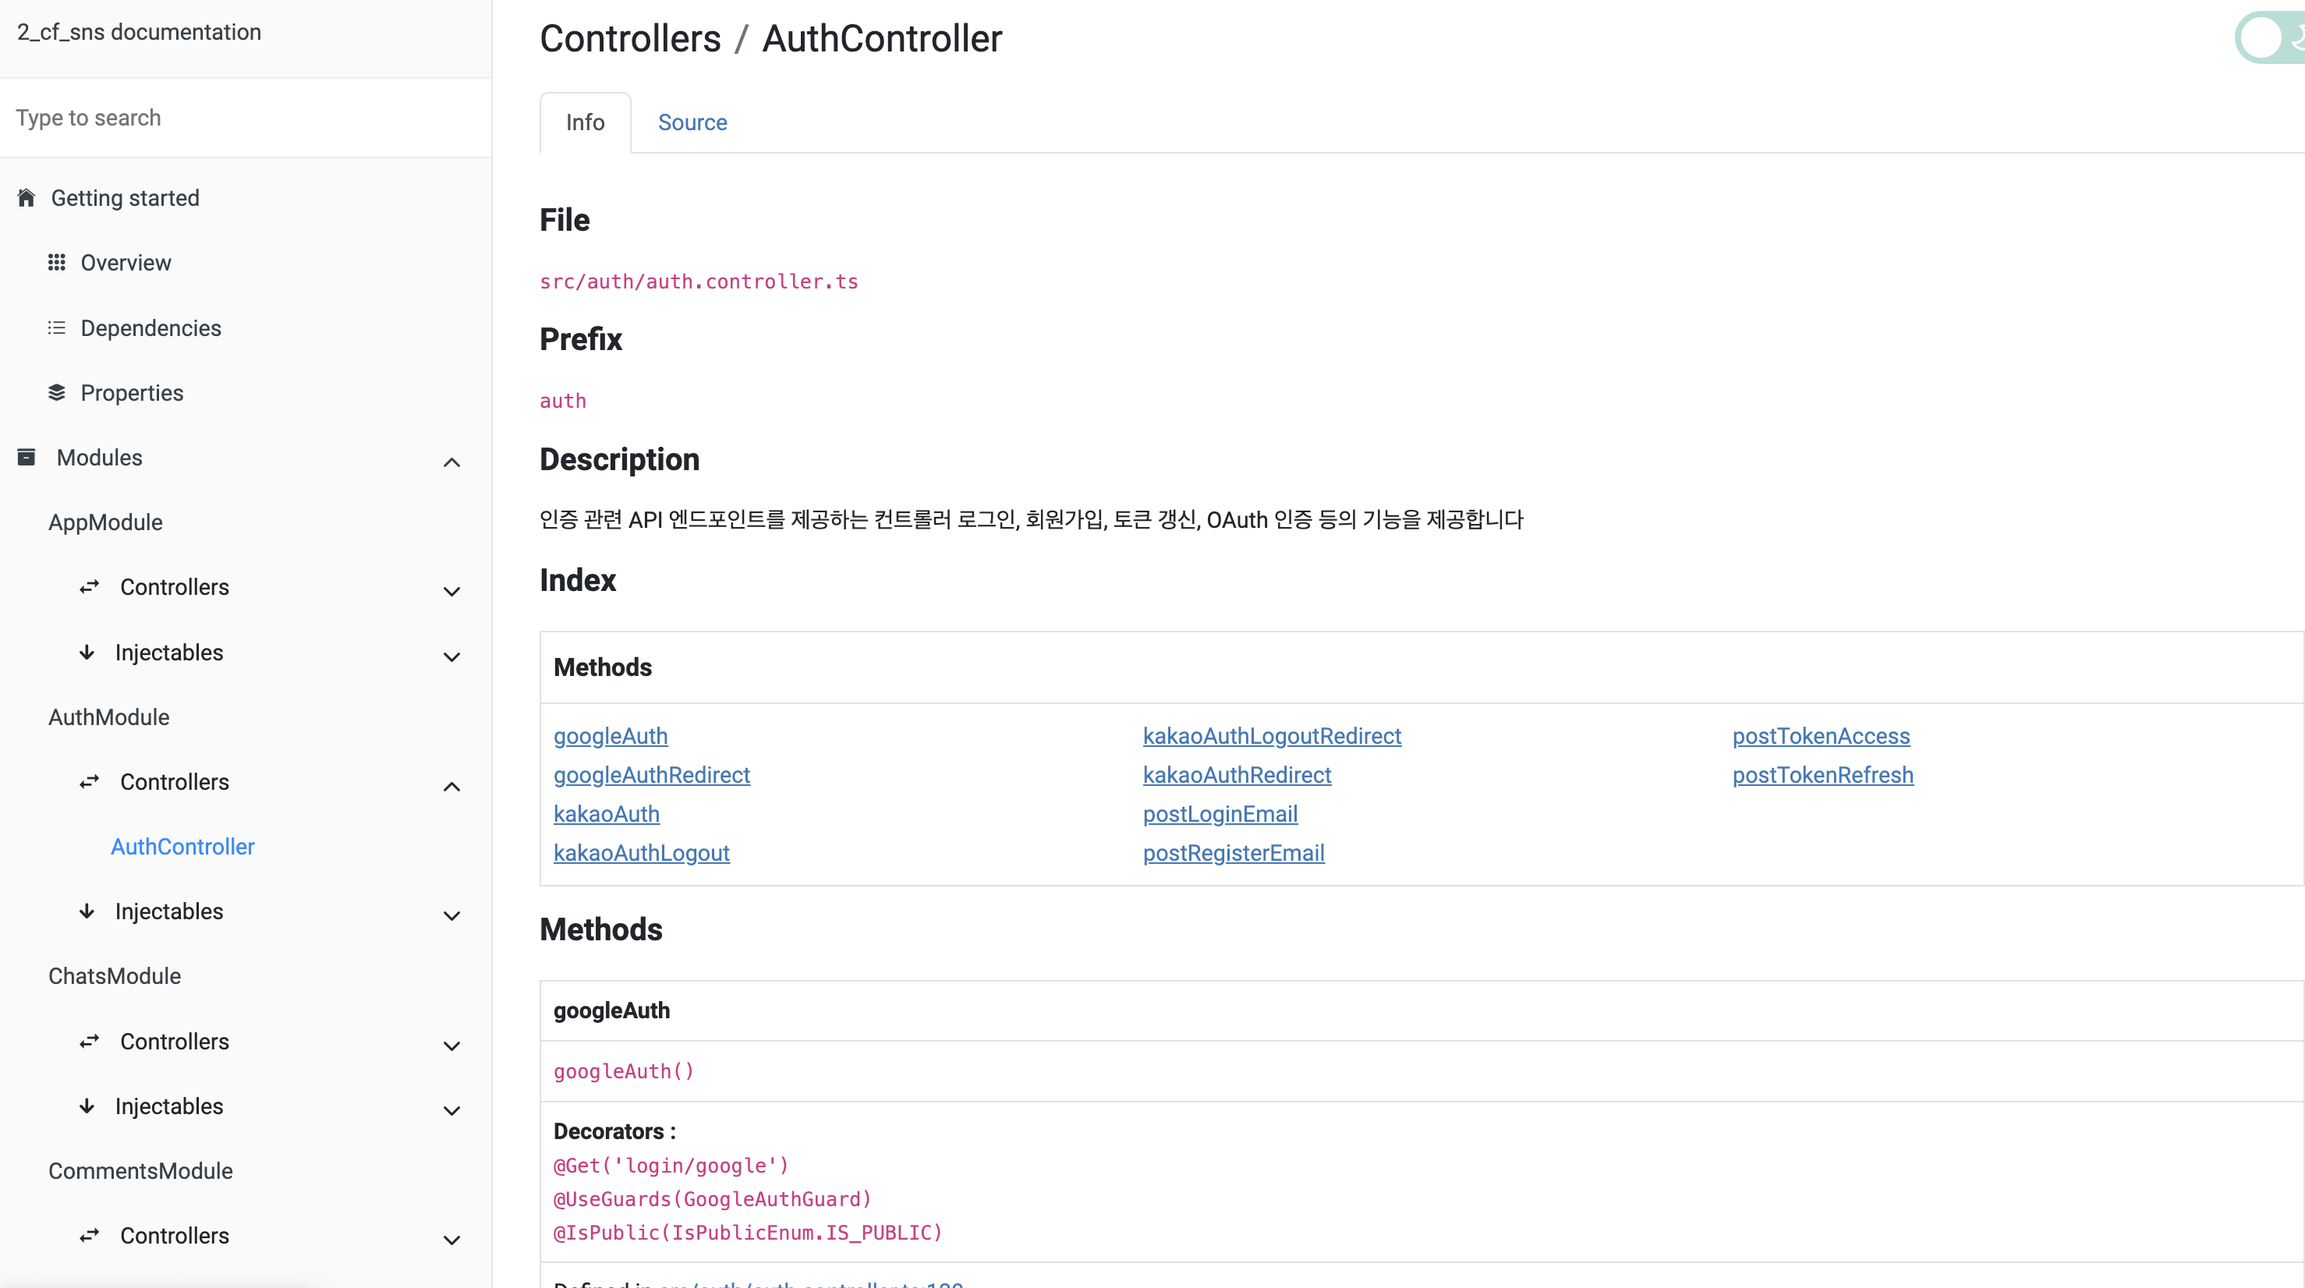Expand AppModule Injectables chevron

[451, 657]
